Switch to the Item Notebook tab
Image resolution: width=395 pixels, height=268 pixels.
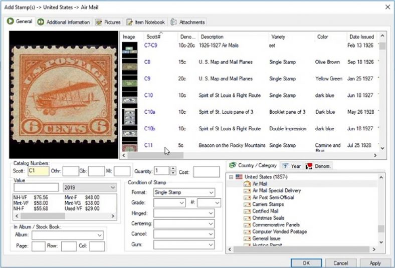click(146, 22)
